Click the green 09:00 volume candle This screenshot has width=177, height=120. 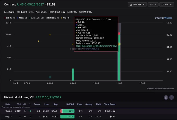pyautogui.click(x=73, y=74)
